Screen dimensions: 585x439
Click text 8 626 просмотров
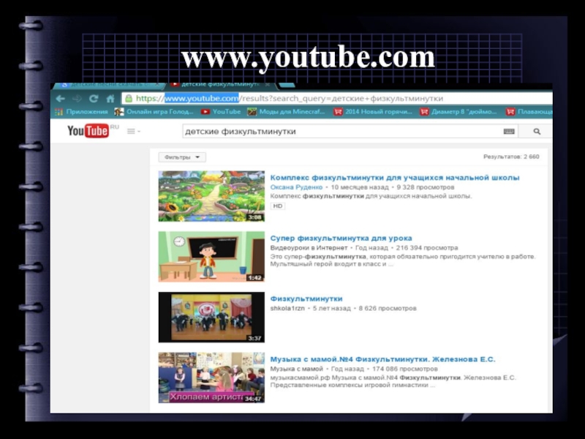388,308
